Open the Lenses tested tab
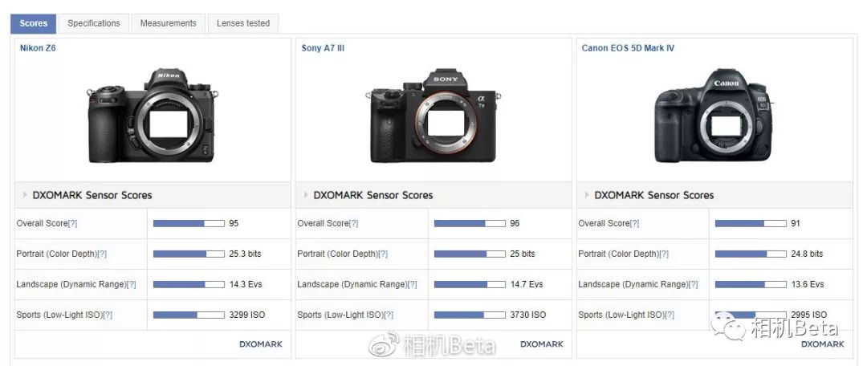The width and height of the screenshot is (867, 366). [x=242, y=23]
